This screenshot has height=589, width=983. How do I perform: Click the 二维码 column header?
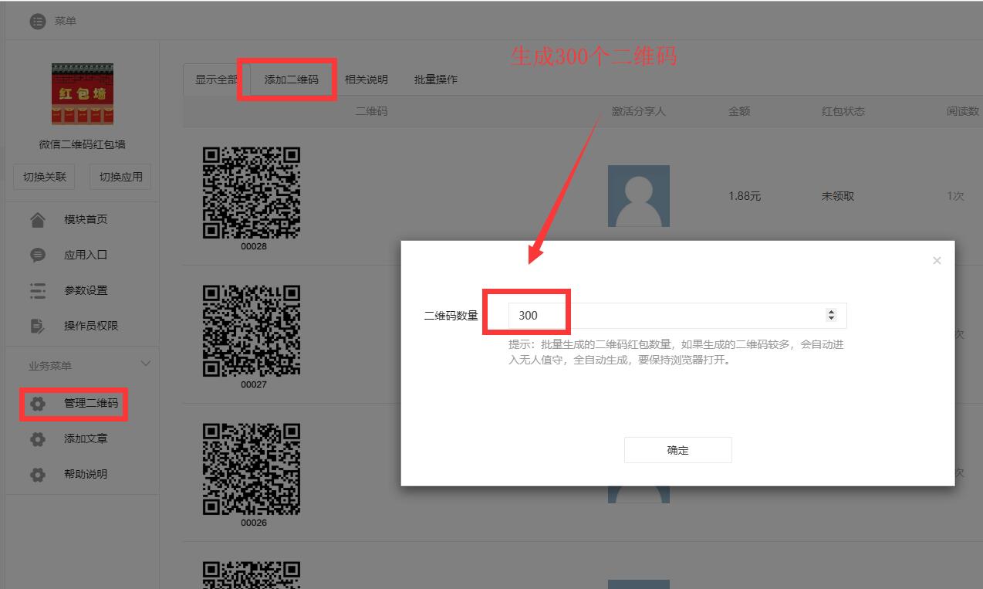[371, 111]
